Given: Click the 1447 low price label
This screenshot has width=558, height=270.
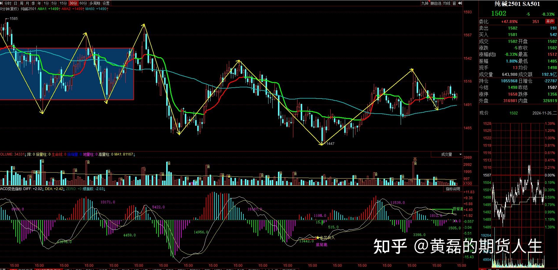Looking at the screenshot, I should pyautogui.click(x=330, y=144).
